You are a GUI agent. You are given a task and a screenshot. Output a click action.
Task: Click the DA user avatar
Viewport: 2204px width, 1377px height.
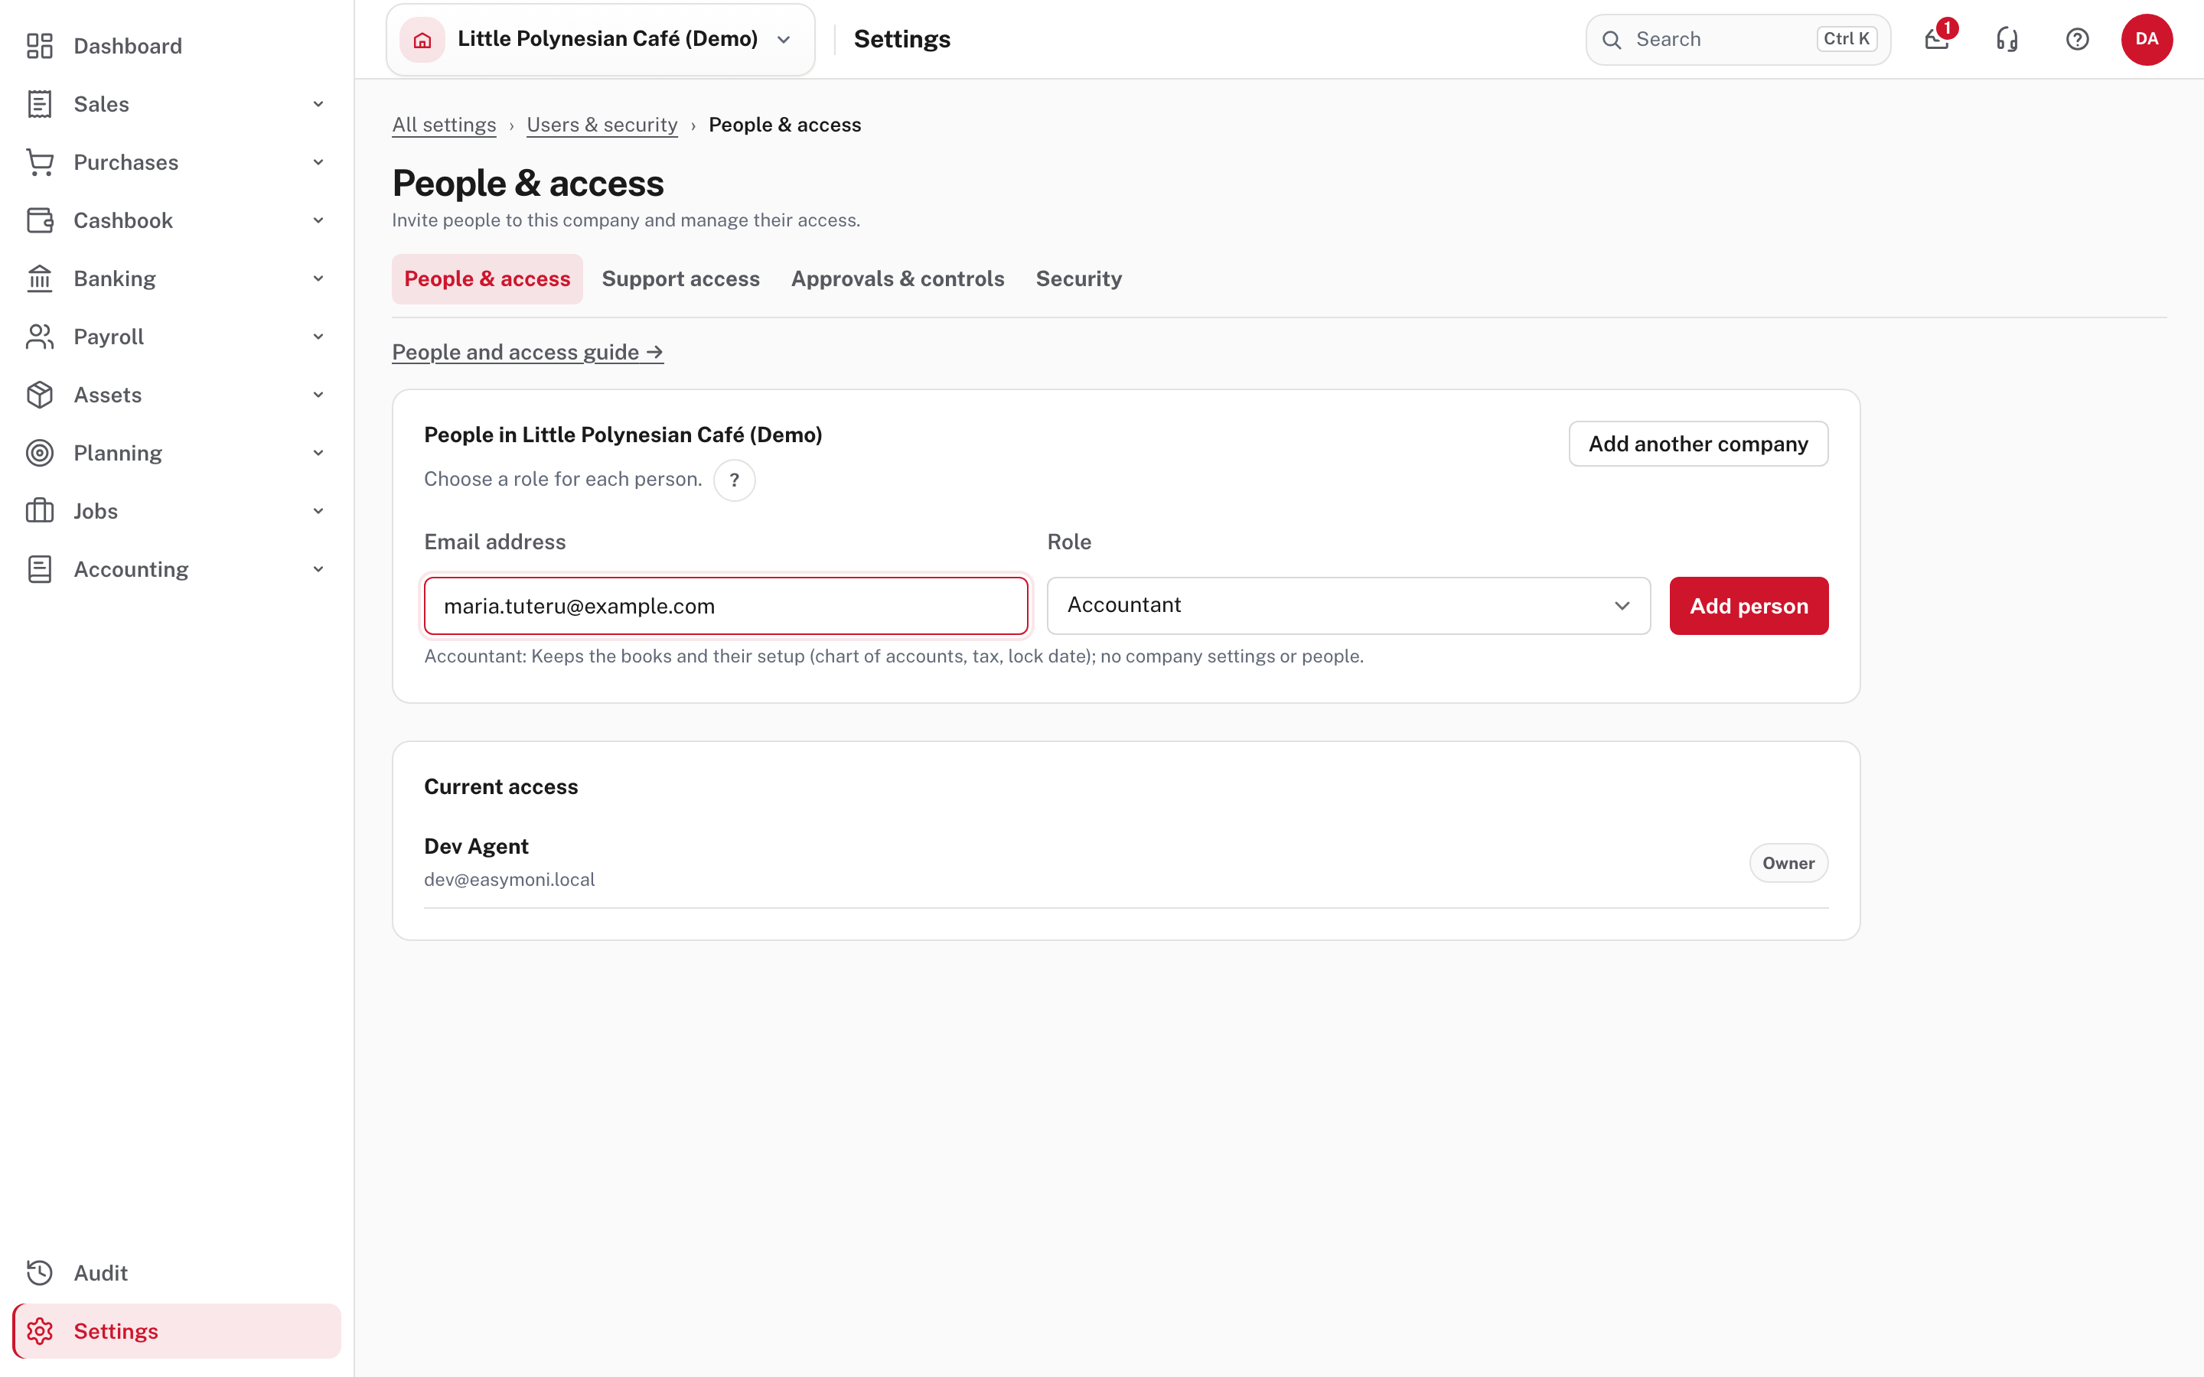[x=2147, y=39]
